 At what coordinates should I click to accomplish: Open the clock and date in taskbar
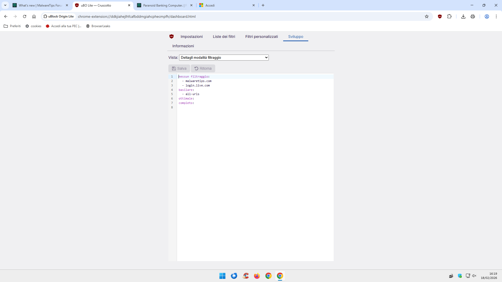click(x=489, y=276)
